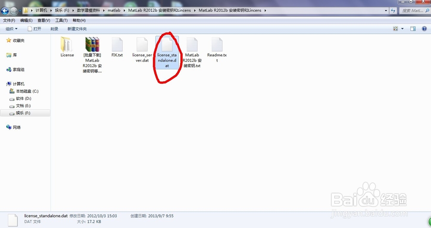Screen dimensions: 431x228
Task: Go to the matlab folder in the address bar
Action: pos(114,10)
